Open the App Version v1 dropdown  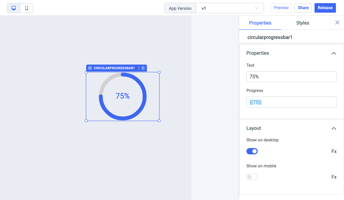pos(230,8)
